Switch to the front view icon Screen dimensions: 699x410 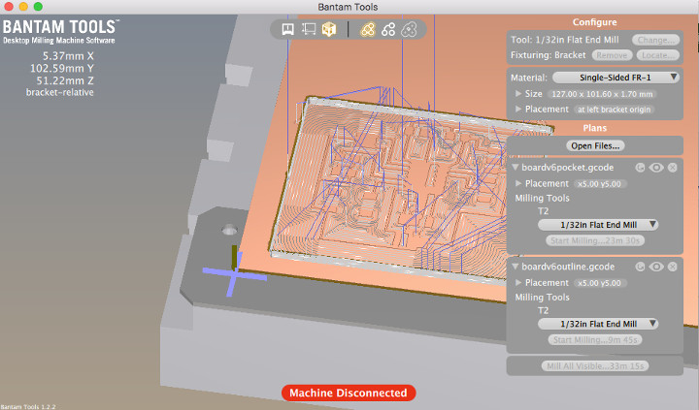(288, 29)
